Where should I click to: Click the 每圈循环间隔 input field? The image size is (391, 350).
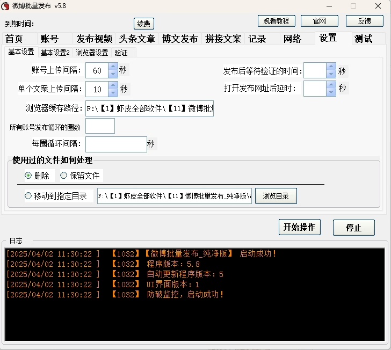pos(116,144)
